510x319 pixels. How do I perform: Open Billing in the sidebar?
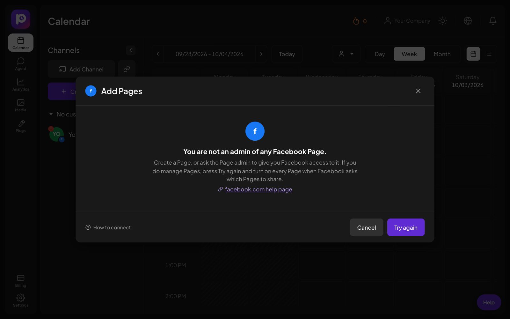[x=21, y=281]
